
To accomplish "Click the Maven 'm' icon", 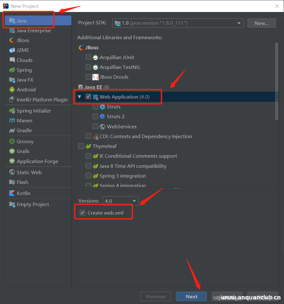I will (x=12, y=120).
